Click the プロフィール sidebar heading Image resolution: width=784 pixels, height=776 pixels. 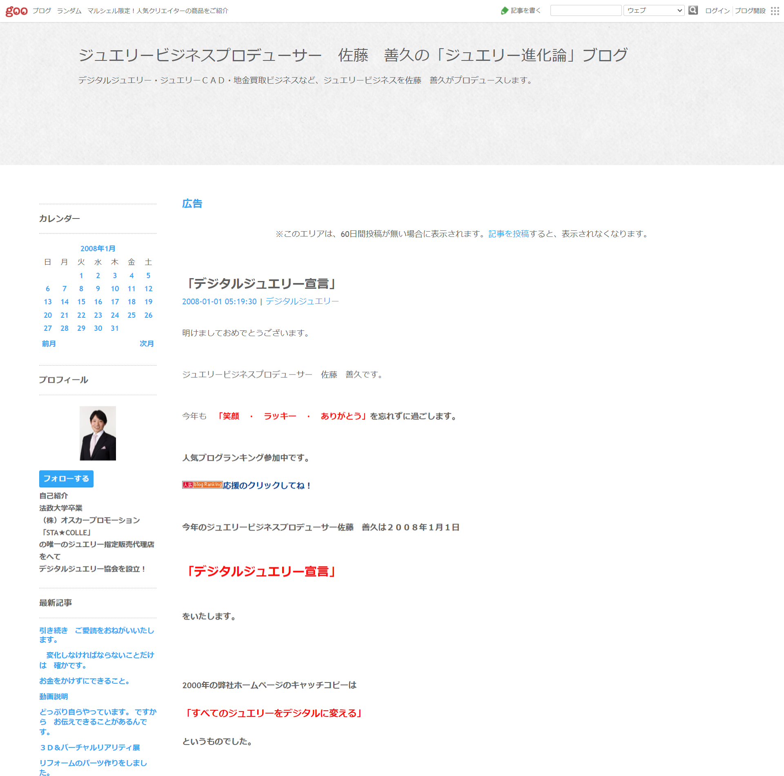click(63, 380)
